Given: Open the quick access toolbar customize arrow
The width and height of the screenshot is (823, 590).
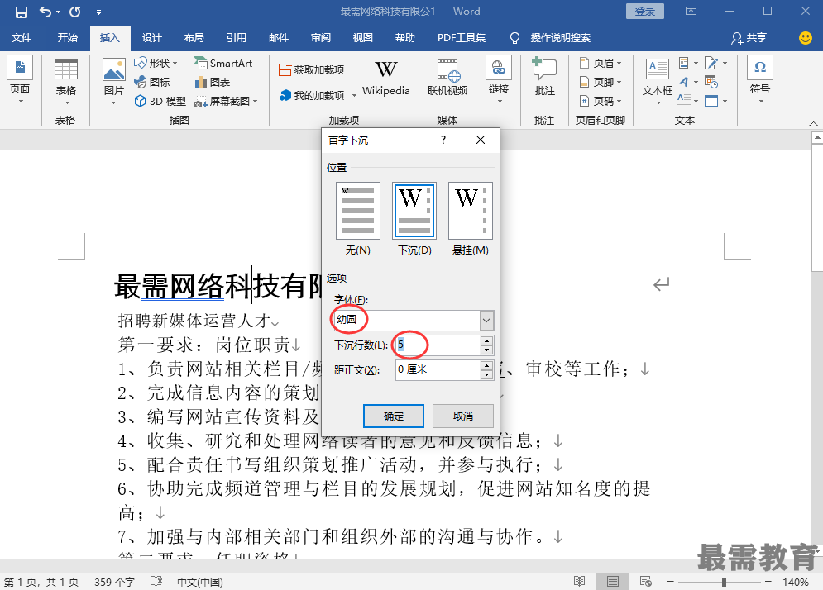Looking at the screenshot, I should point(98,12).
